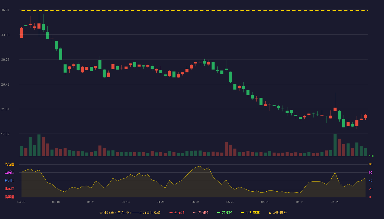Click the 建仓区 zone label
The image size is (384, 219).
point(9,189)
